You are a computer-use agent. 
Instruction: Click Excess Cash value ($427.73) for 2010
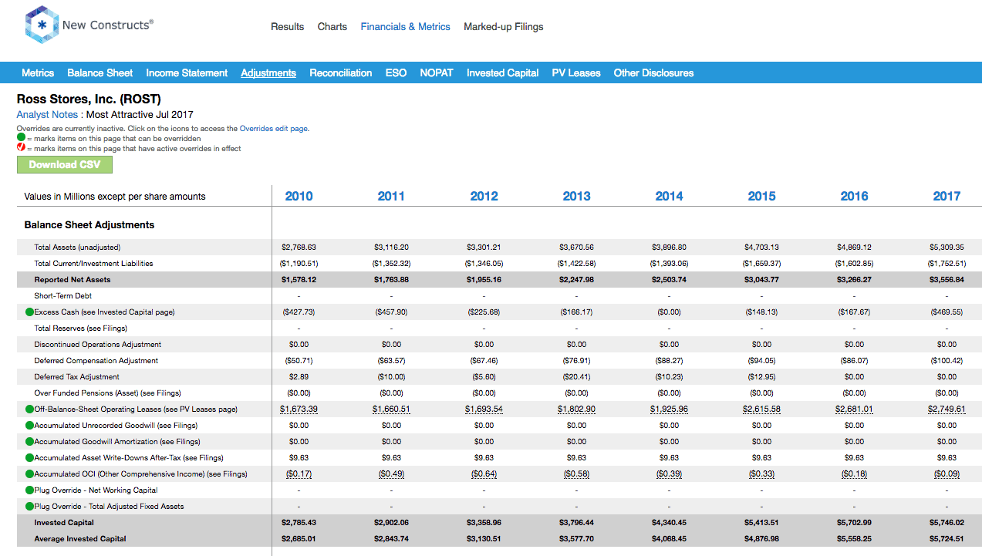coord(299,312)
